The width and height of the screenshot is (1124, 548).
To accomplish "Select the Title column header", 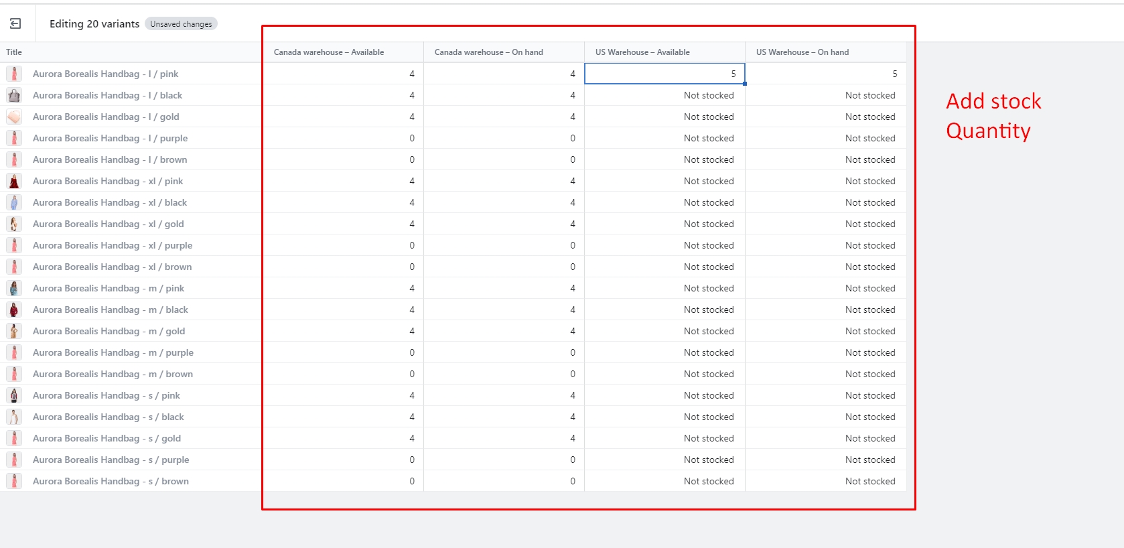I will (x=14, y=52).
